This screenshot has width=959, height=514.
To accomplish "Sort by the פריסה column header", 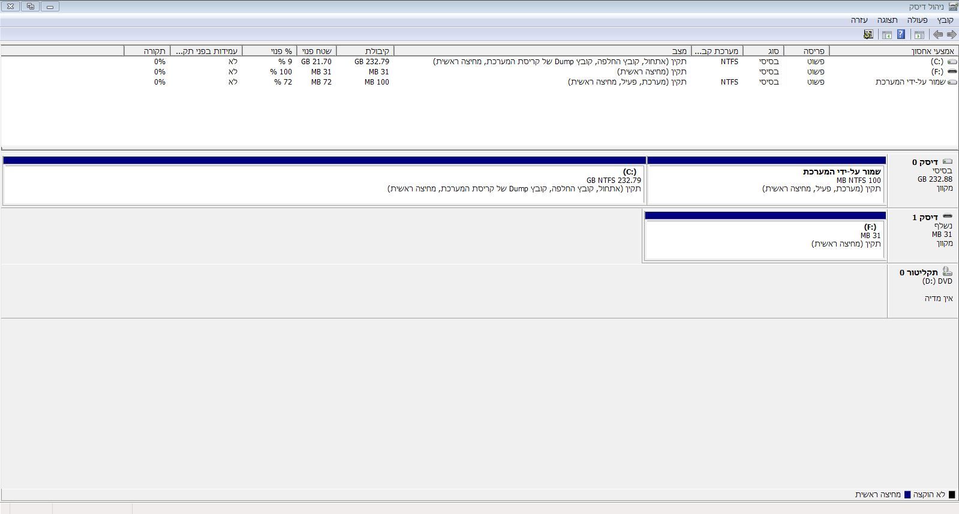I will pyautogui.click(x=806, y=51).
